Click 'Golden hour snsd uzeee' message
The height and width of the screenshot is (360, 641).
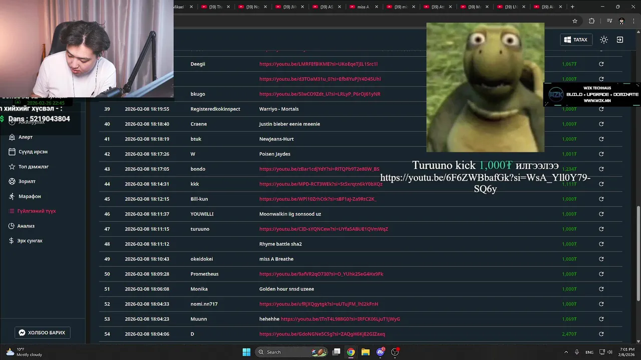[x=286, y=289]
